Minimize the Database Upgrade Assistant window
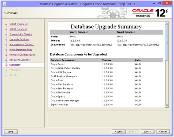The height and width of the screenshot is (137, 174). pyautogui.click(x=154, y=3)
